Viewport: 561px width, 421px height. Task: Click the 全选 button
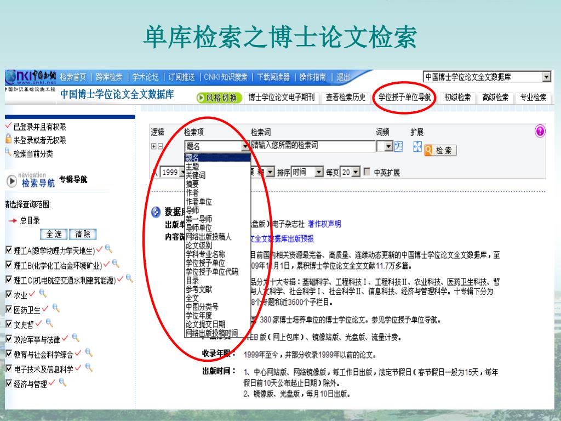[x=54, y=234]
